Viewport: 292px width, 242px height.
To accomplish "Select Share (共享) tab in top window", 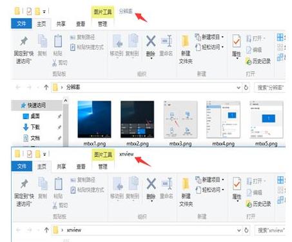I will click(x=61, y=24).
